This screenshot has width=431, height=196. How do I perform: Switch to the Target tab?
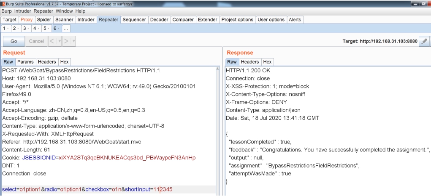pyautogui.click(x=10, y=20)
